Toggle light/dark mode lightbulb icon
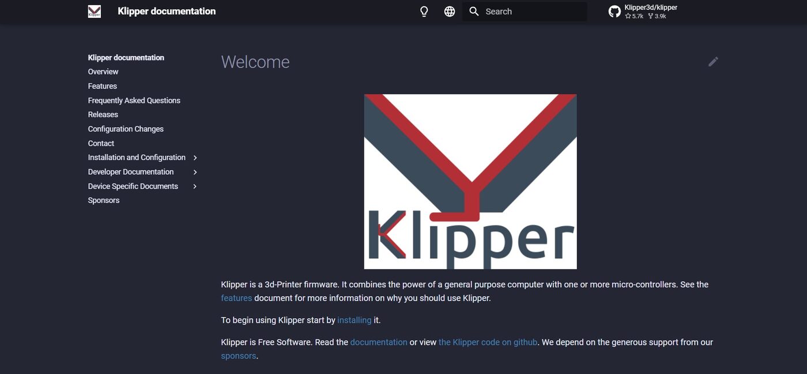The height and width of the screenshot is (374, 807). [424, 12]
